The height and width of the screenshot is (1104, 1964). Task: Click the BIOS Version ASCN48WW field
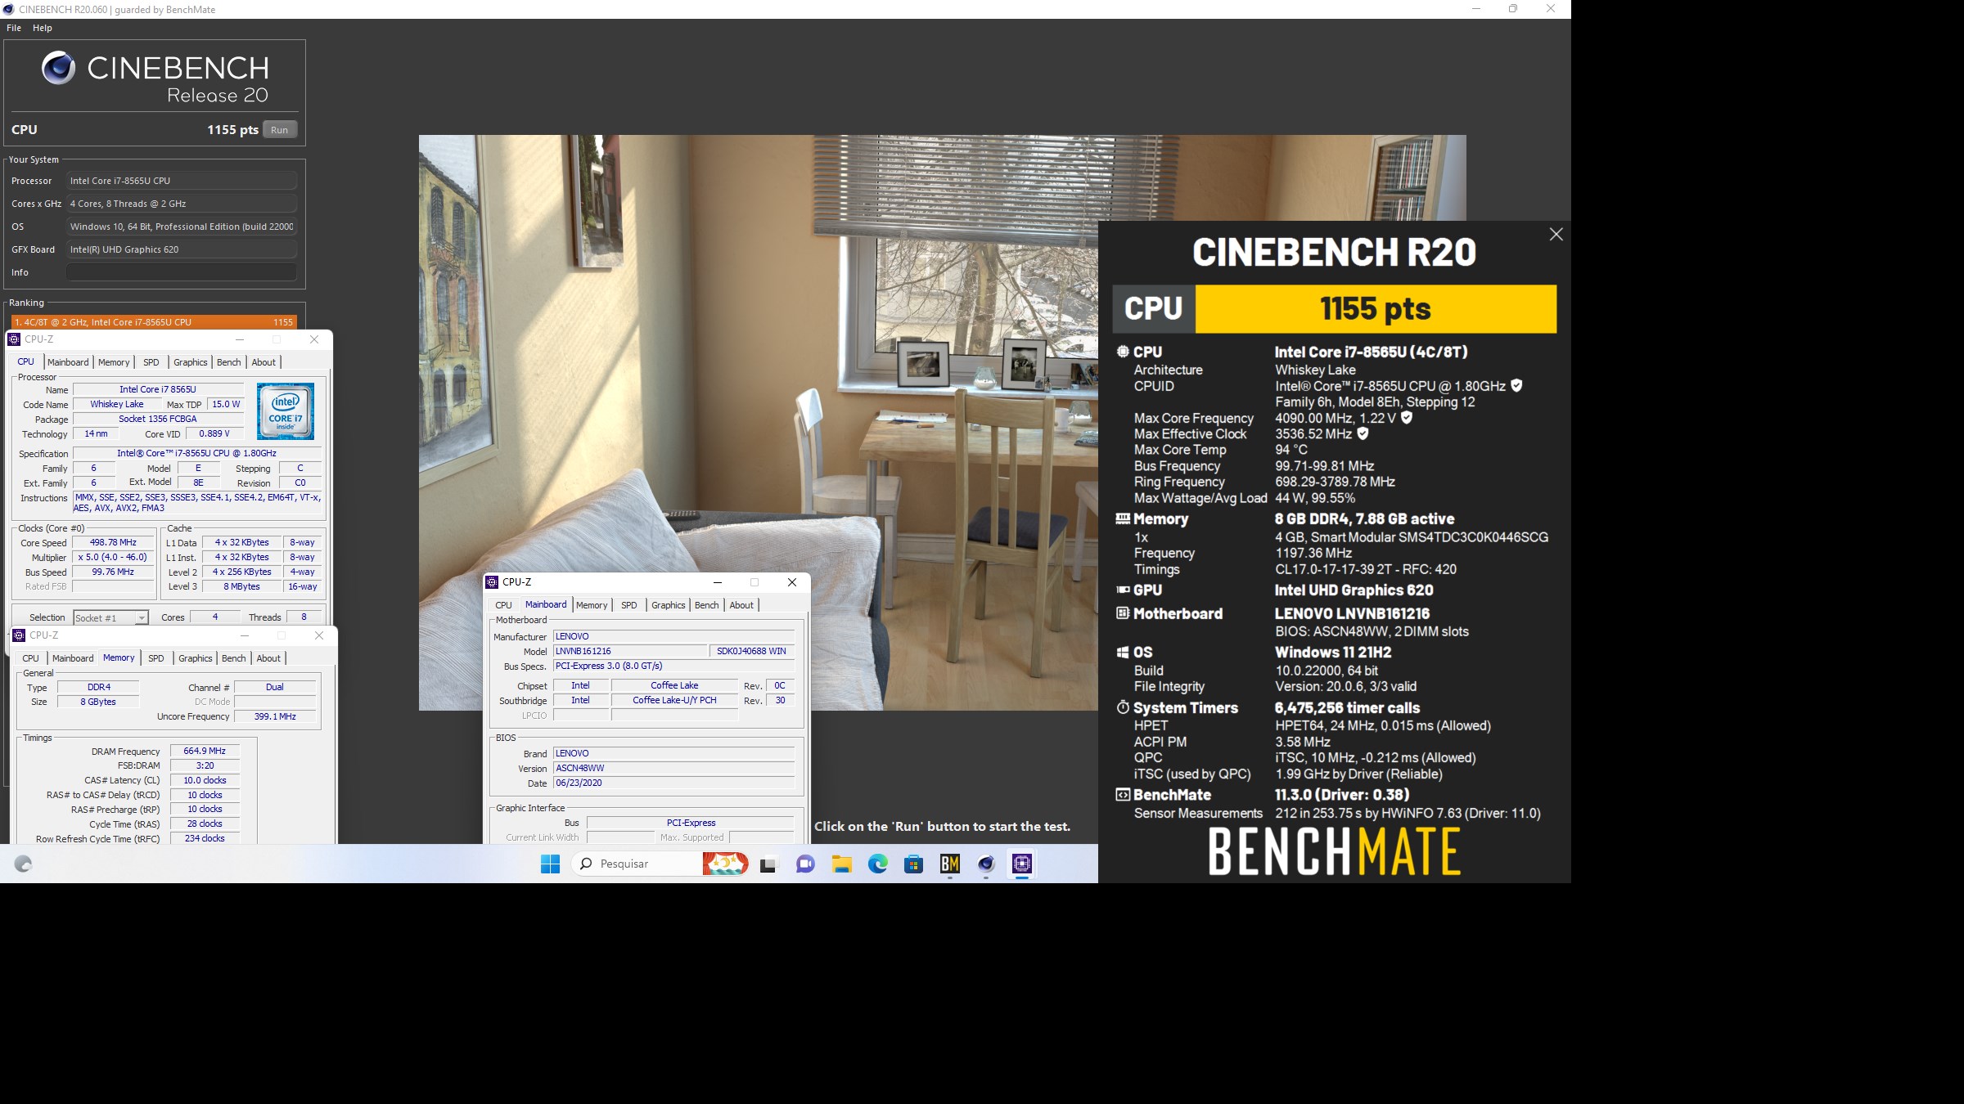point(673,768)
